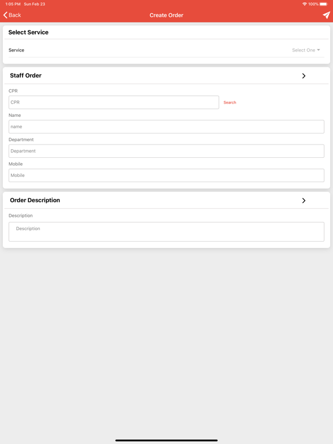Click the Description text area
Screen dimensions: 333x444
[166, 232]
